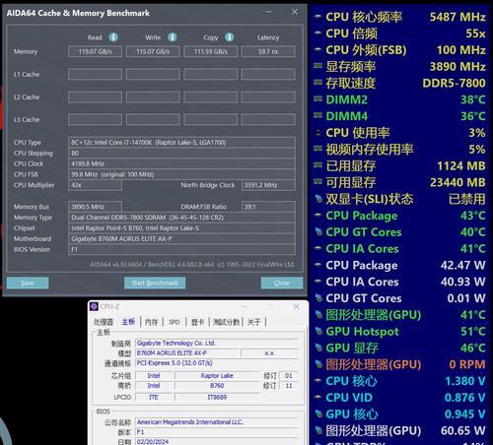This screenshot has height=445, width=493.
Task: Click CPU Clock value 4189.8 MHz
Action: (181, 163)
